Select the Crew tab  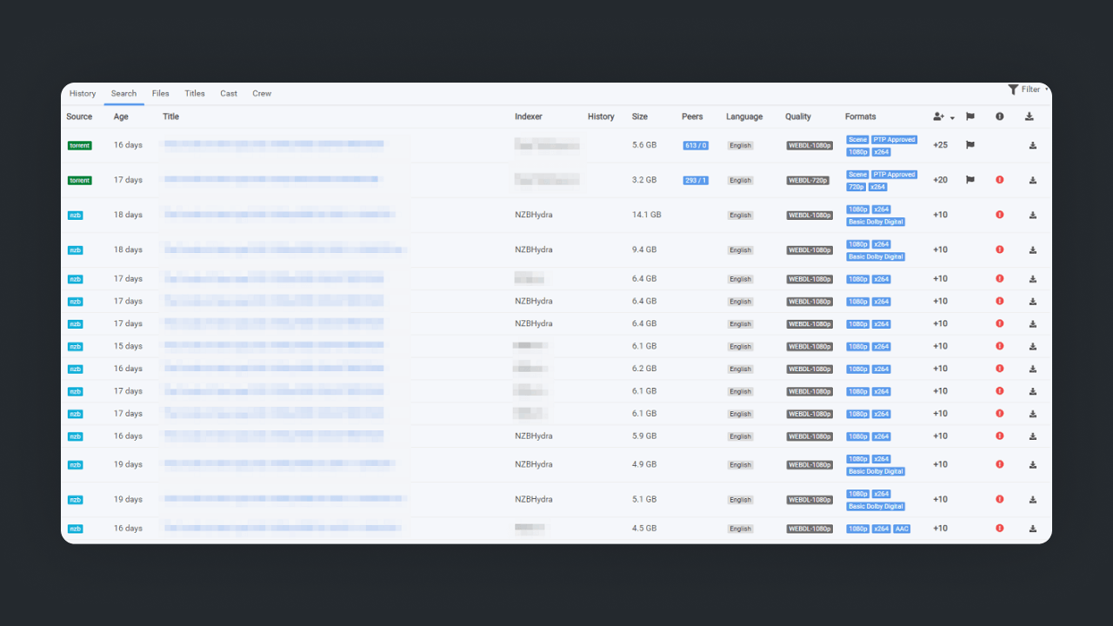point(262,94)
